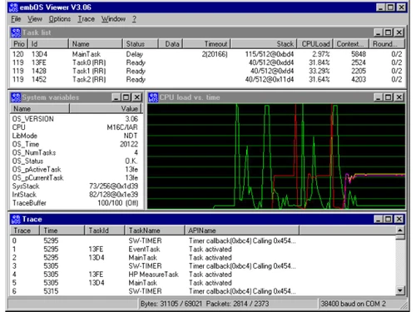The height and width of the screenshot is (312, 416).
Task: Click the CPU load graph area
Action: point(276,156)
